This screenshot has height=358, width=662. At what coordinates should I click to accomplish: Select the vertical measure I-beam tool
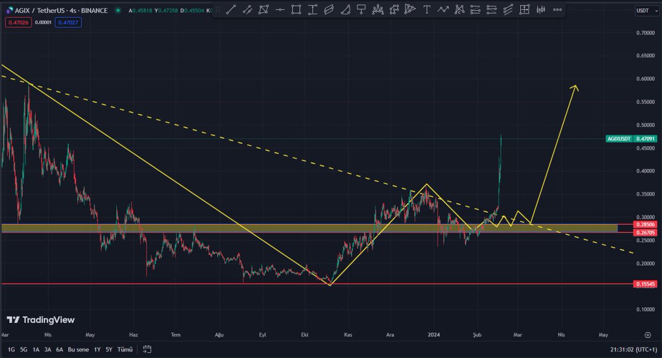tap(313, 9)
